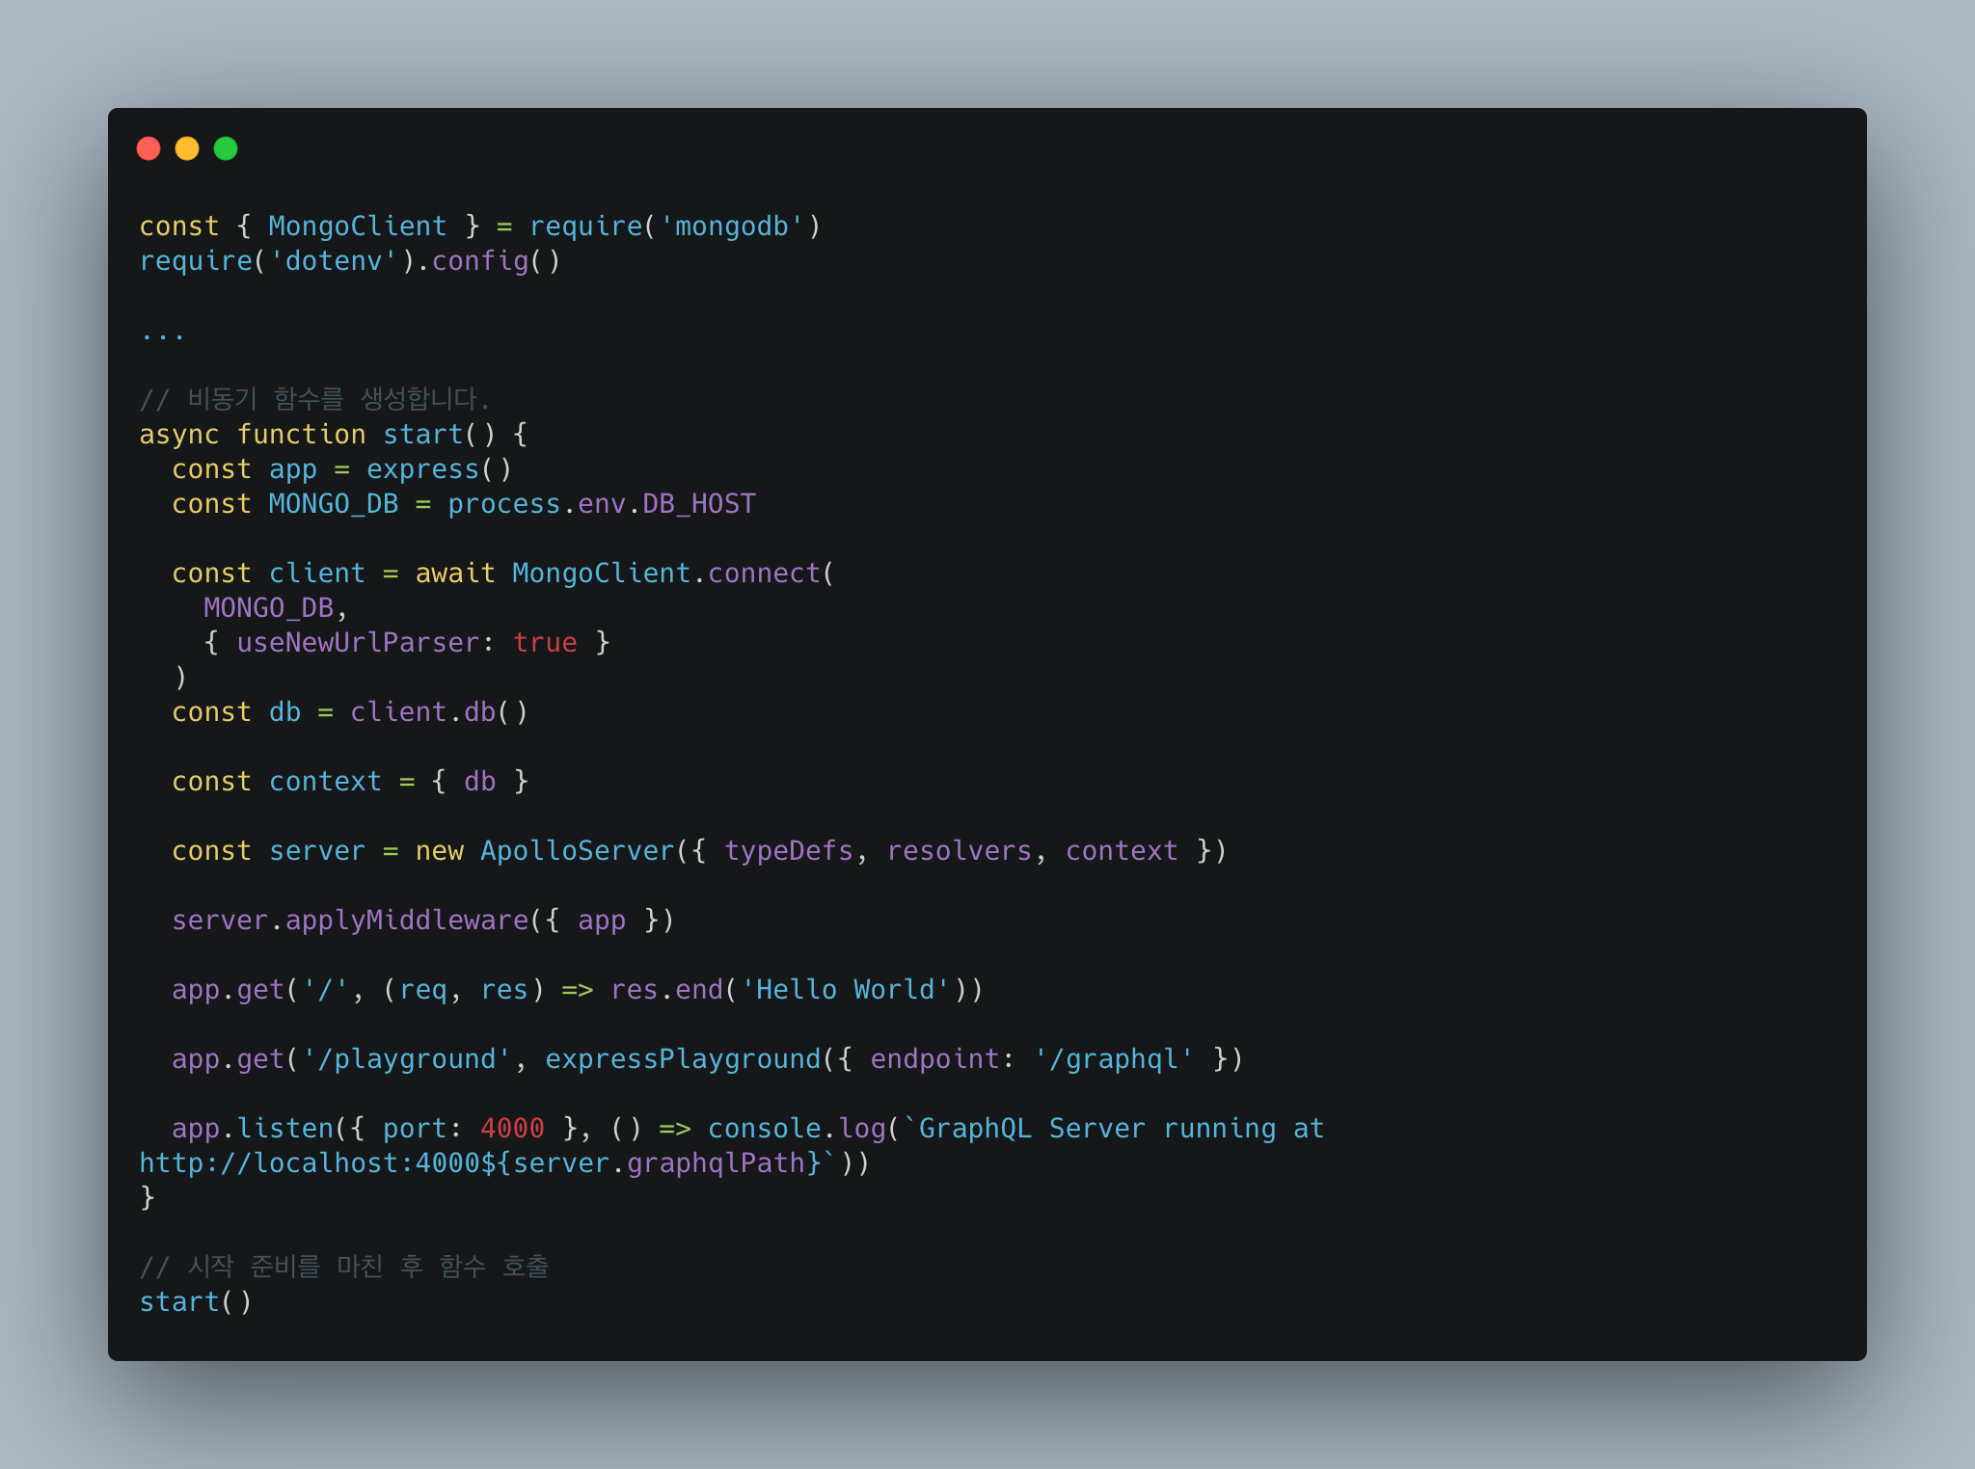Viewport: 1975px width, 1469px height.
Task: Click the MongoClient identifier on first line
Action: (x=358, y=227)
